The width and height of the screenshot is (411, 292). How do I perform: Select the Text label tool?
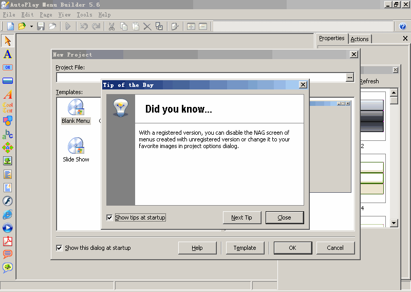click(8, 54)
